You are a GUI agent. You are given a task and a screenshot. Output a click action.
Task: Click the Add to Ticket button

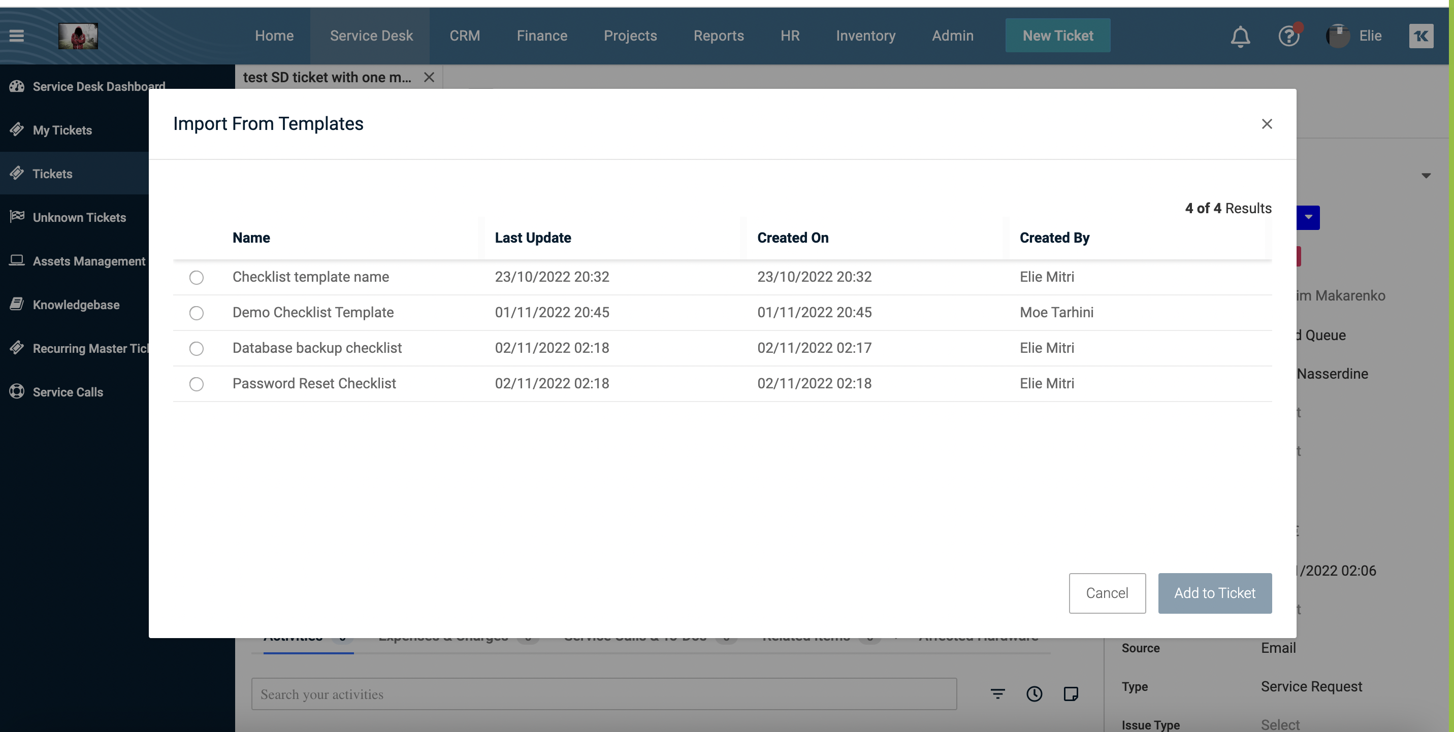(1215, 593)
